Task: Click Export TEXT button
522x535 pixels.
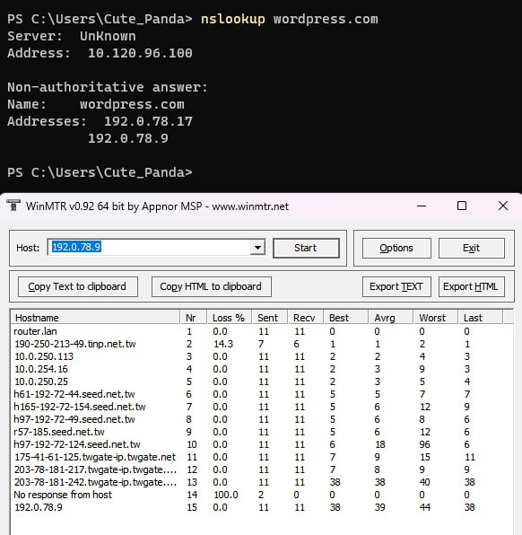Action: point(396,286)
